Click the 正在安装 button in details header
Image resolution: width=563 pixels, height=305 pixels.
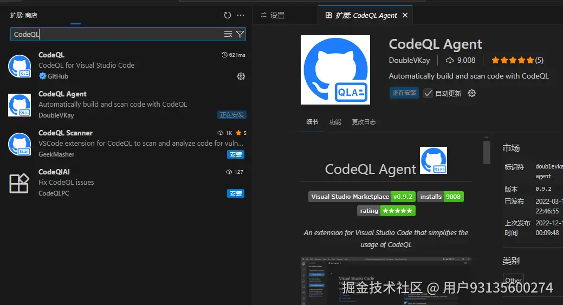coord(404,93)
